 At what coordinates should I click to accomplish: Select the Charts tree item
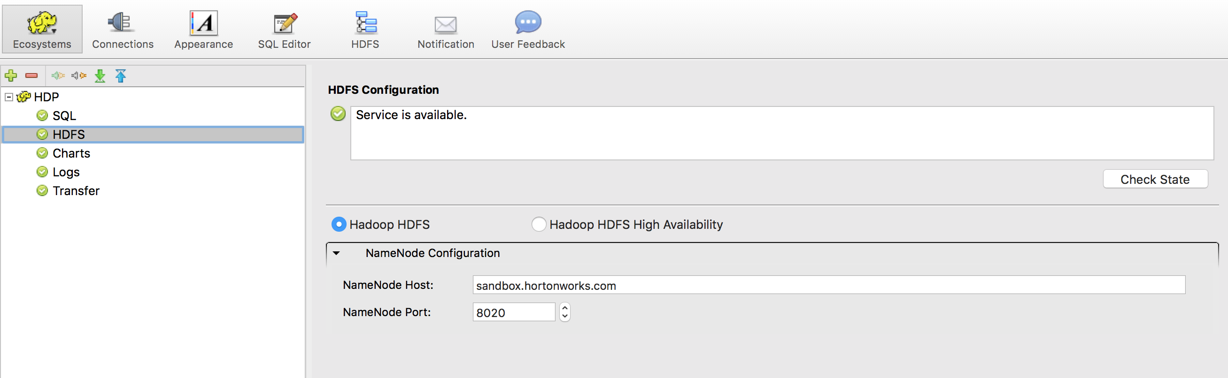71,153
